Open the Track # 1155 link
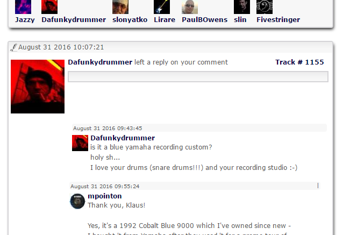The width and height of the screenshot is (350, 235). [299, 62]
